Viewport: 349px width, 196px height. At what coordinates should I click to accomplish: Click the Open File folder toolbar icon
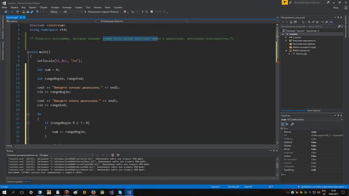tap(23, 12)
